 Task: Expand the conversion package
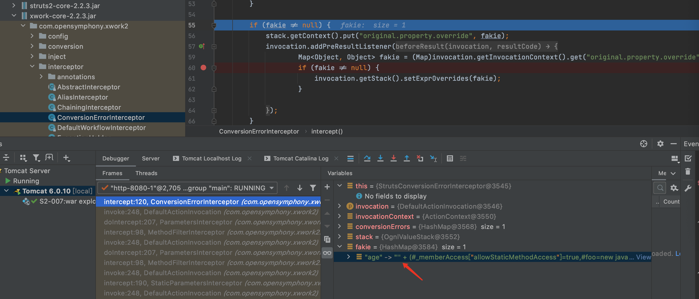(x=32, y=46)
